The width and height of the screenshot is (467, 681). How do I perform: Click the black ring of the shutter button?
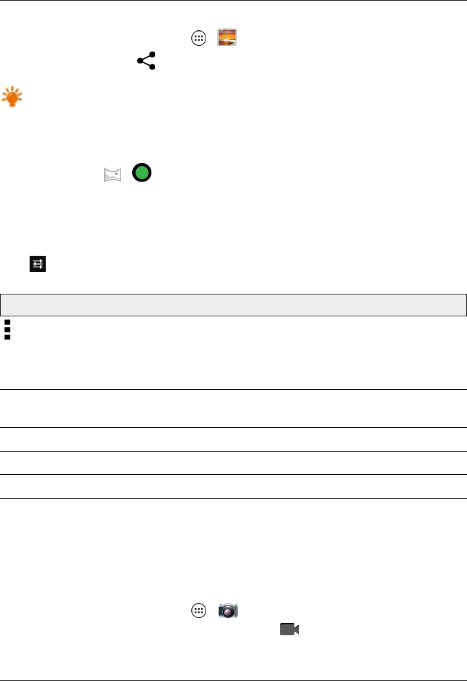click(x=142, y=164)
